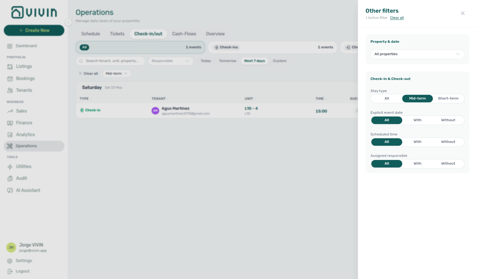Select Short-term stay type

pos(448,99)
